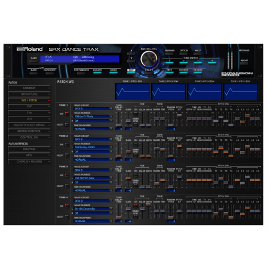The height and width of the screenshot is (270, 270).
Task: Open Tone 1 Tone Delay Mode dropdown
Action: tap(93, 129)
